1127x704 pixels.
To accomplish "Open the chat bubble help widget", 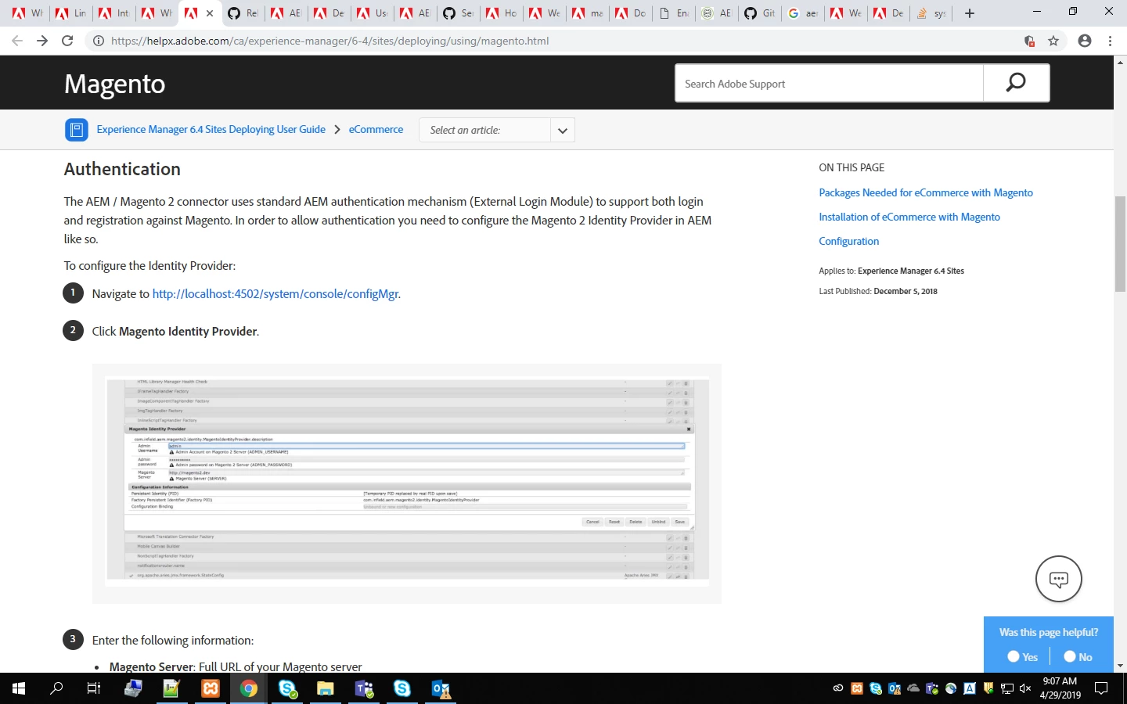I will tap(1058, 579).
